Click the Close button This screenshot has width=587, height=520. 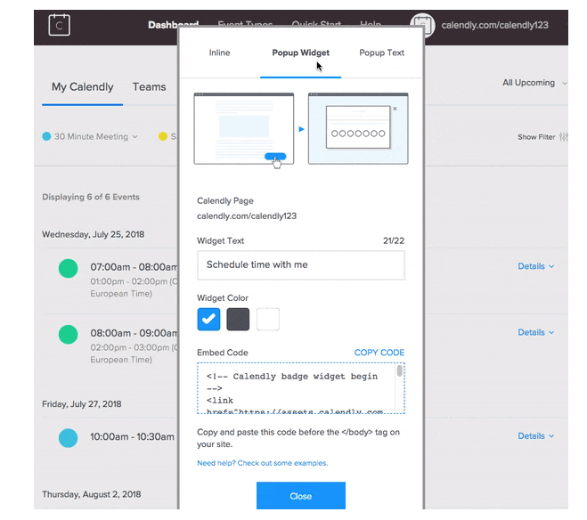301,496
